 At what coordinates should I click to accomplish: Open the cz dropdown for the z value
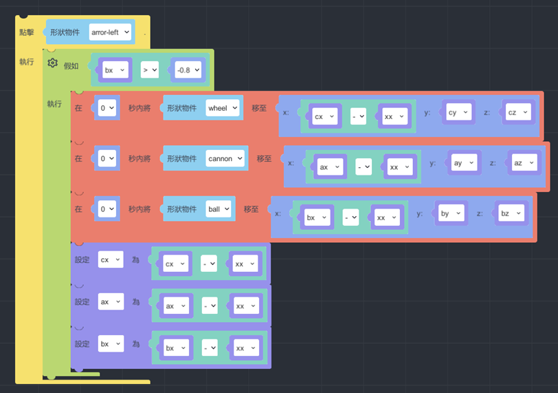point(517,113)
